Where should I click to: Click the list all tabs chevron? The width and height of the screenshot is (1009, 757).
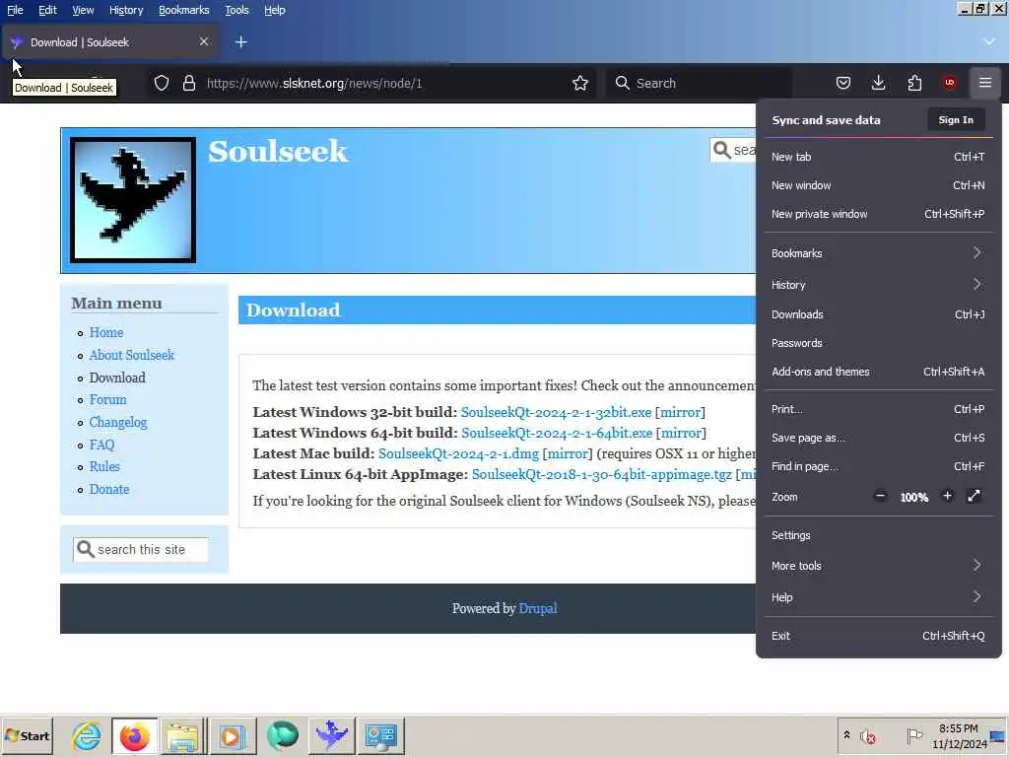[x=989, y=41]
